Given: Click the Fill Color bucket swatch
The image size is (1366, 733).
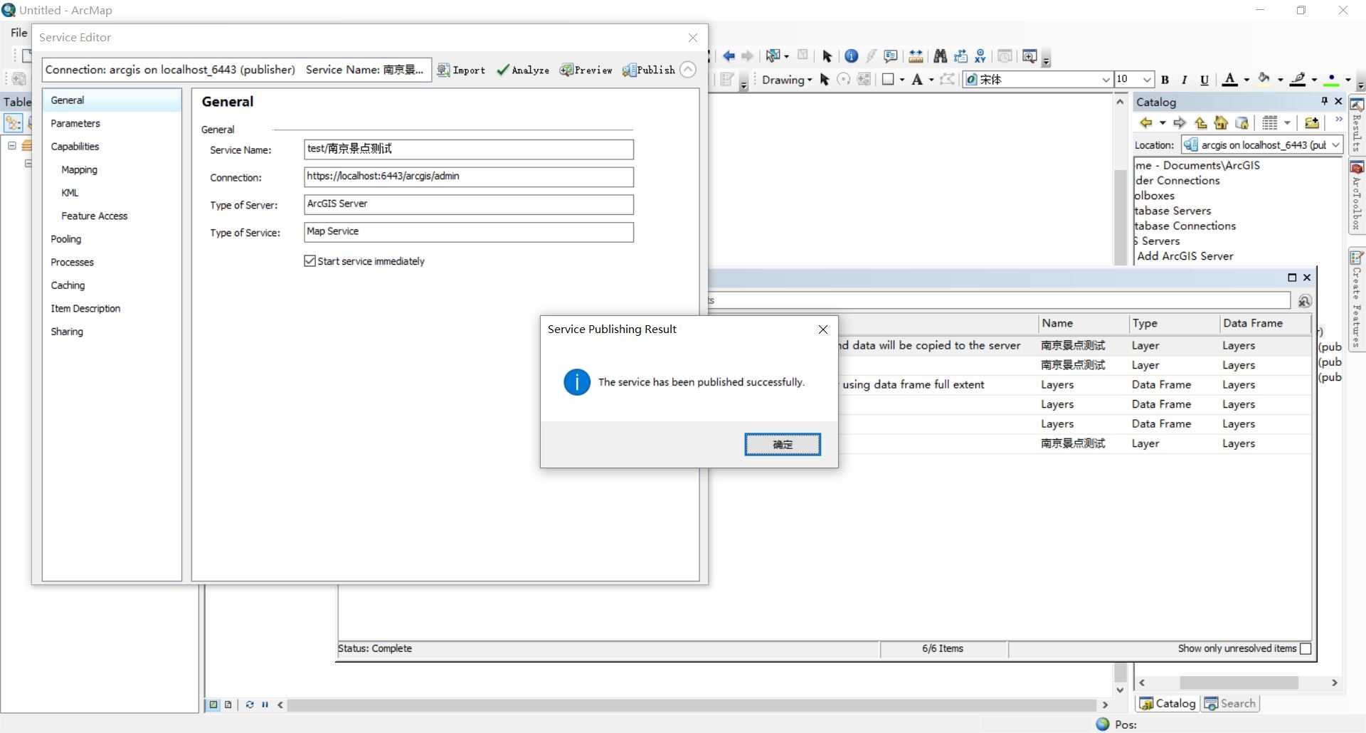Looking at the screenshot, I should point(1264,79).
